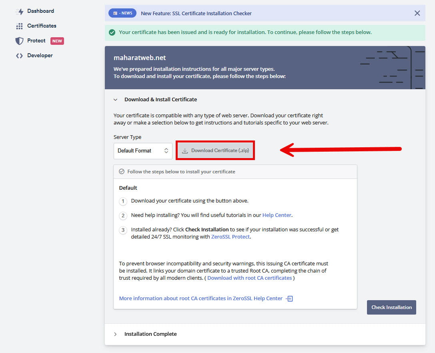
Task: Click step 2 number circle
Action: tap(123, 216)
